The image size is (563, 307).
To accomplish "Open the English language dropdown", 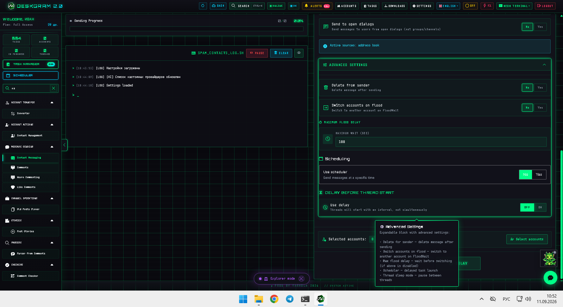I will [449, 6].
